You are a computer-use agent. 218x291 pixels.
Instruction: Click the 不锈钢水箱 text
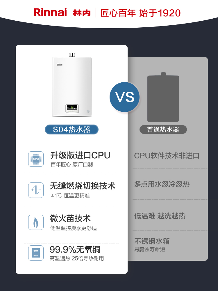coord(152,241)
